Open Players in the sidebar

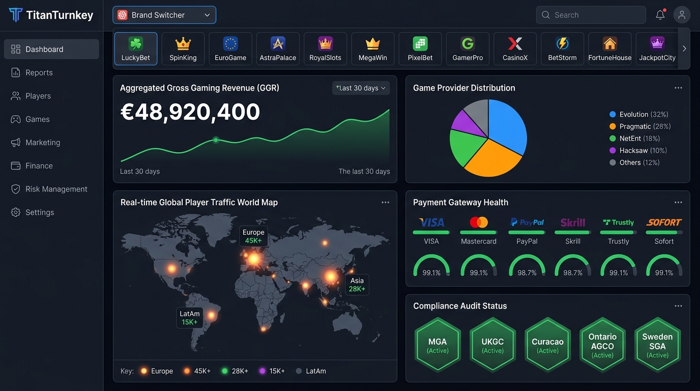click(x=51, y=96)
